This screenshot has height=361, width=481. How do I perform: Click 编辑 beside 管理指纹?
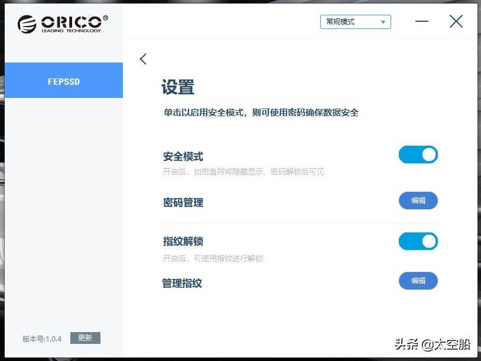tap(418, 281)
